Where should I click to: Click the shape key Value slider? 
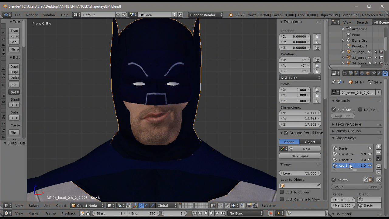356,187
